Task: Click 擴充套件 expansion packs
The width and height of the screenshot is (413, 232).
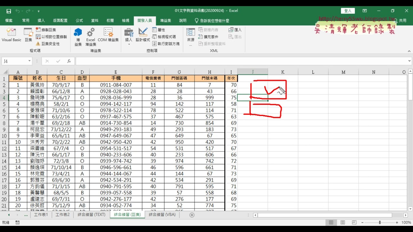Action: tap(208, 37)
